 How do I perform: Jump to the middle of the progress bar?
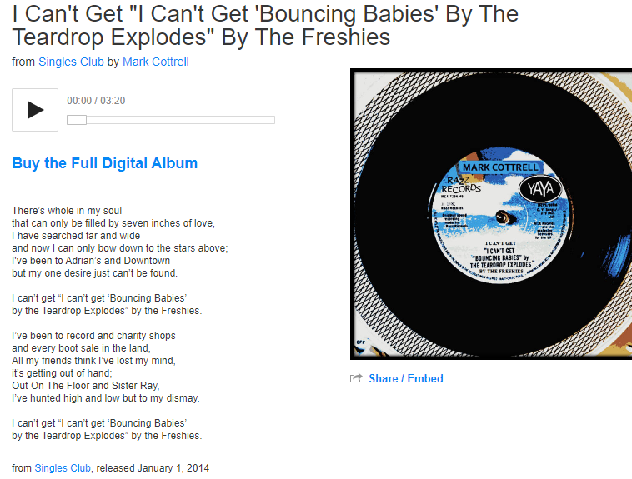point(171,120)
